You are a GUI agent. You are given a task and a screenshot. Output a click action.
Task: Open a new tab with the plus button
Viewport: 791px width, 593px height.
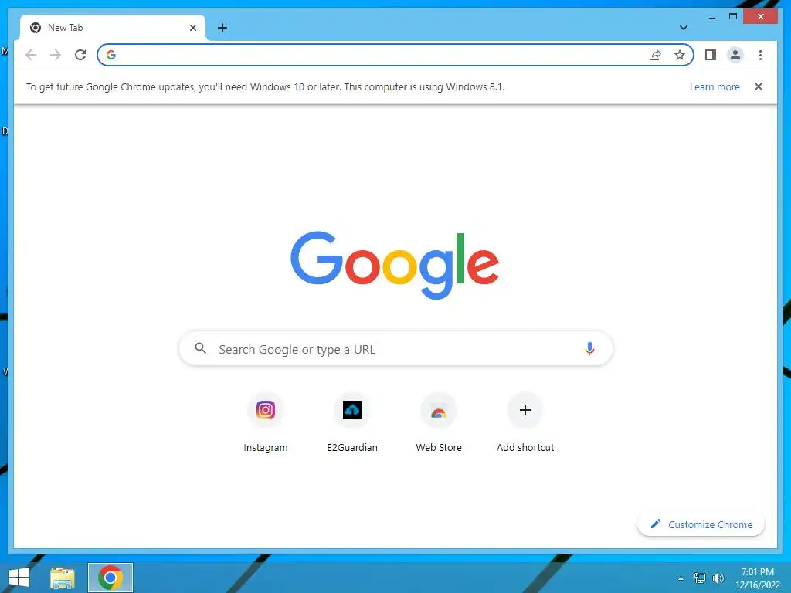(x=222, y=28)
